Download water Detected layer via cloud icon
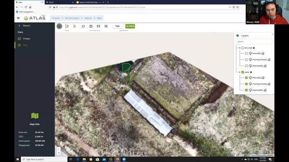 (250, 90)
